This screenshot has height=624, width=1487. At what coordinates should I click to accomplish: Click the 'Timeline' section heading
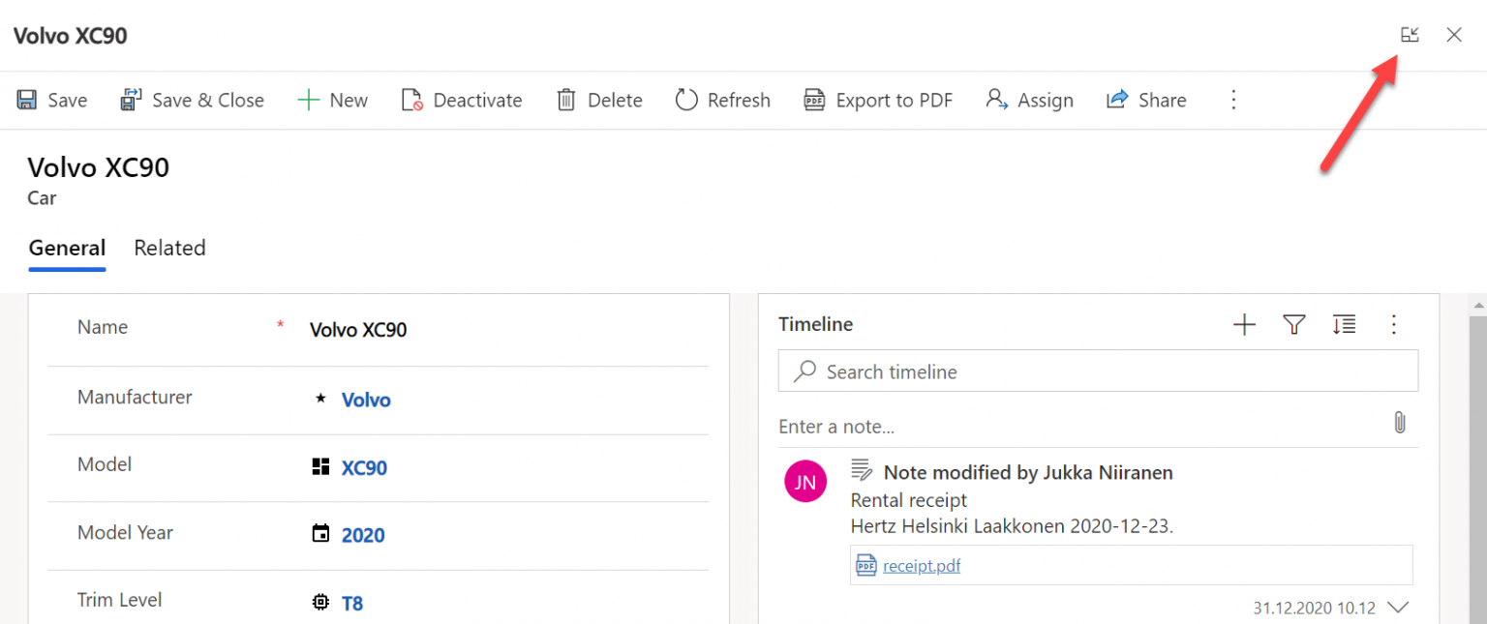click(816, 325)
